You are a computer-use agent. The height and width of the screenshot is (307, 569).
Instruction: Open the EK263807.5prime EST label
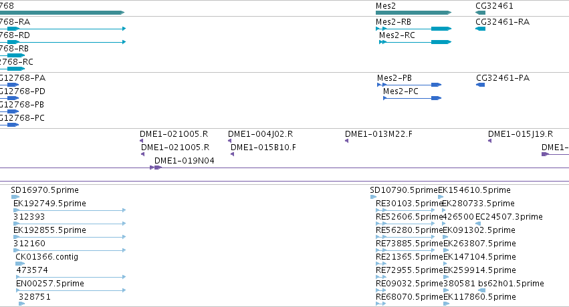click(x=479, y=244)
